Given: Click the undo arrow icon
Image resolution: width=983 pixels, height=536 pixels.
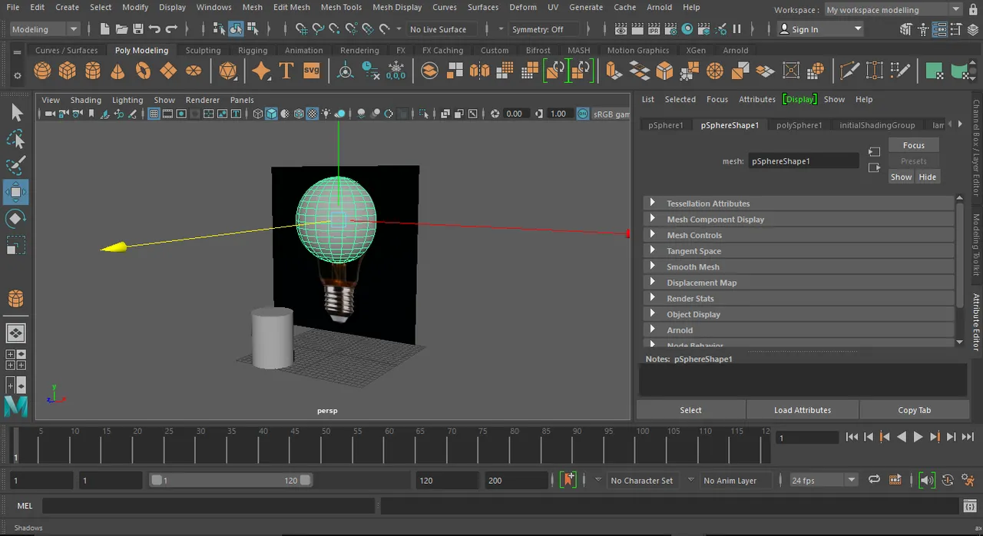Looking at the screenshot, I should click(154, 29).
